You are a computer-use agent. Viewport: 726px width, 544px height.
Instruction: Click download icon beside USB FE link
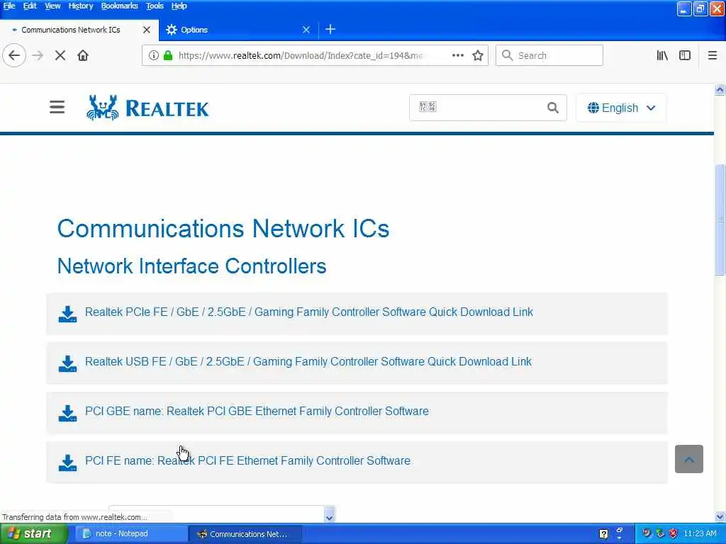[67, 363]
